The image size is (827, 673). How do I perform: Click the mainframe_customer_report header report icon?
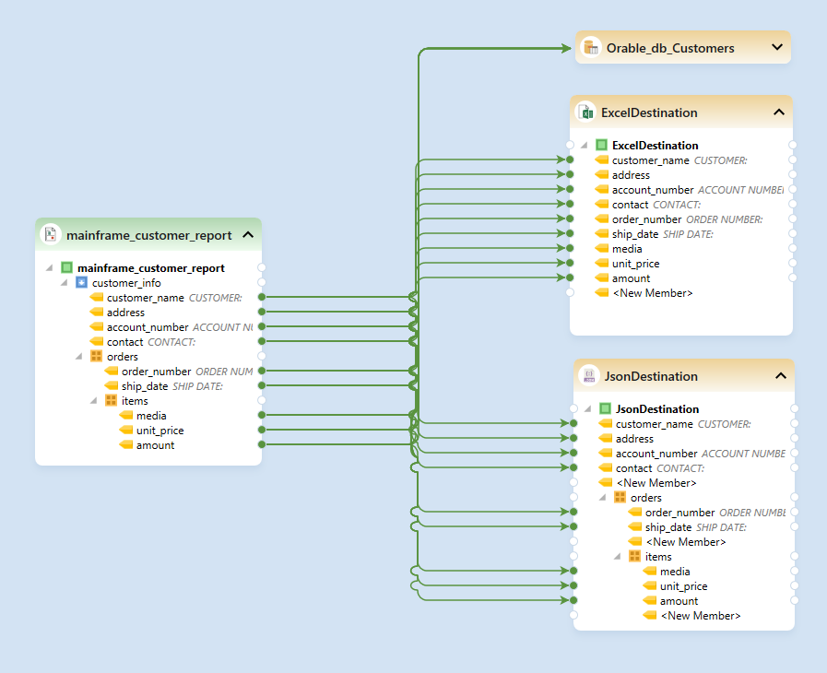pos(50,234)
